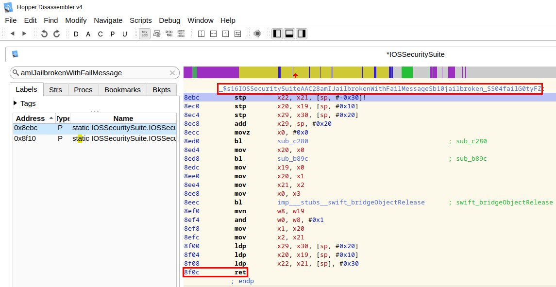Select the 0x8f10 label row
556x287 pixels.
pyautogui.click(x=94, y=138)
